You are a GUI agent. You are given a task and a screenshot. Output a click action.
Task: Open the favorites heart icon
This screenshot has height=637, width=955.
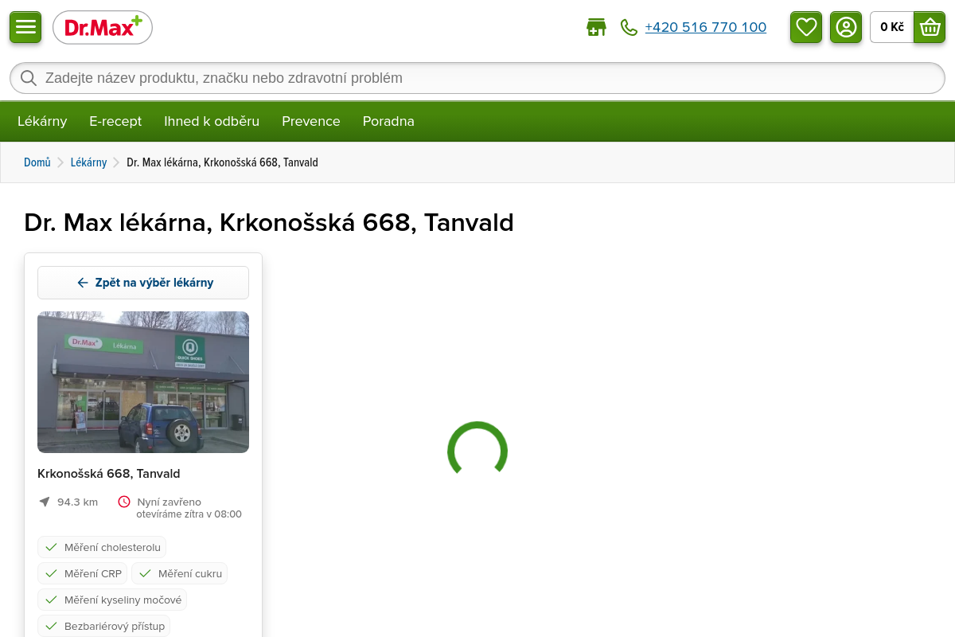coord(806,27)
